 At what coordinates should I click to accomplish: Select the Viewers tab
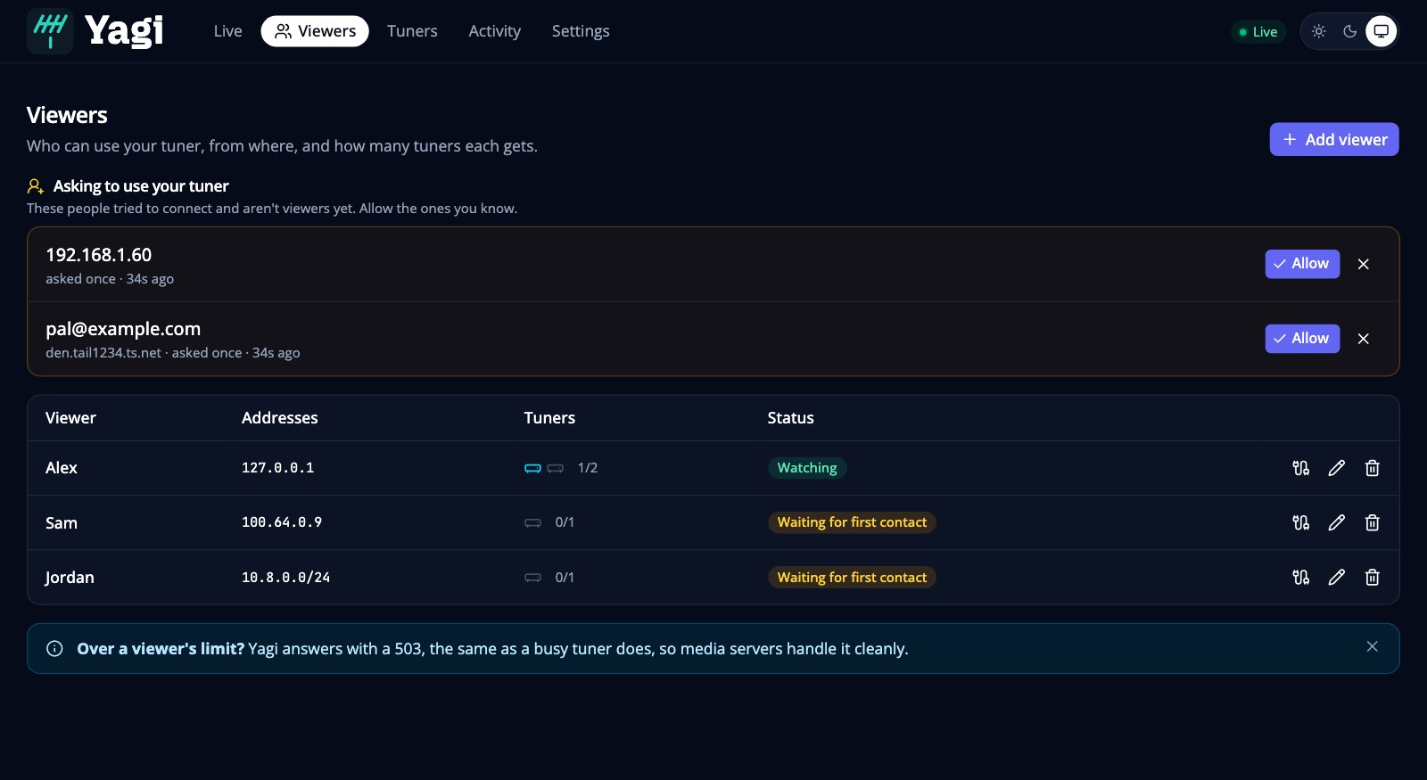pyautogui.click(x=315, y=31)
